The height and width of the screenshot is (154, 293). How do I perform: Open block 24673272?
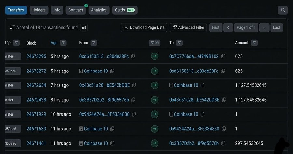coord(36,71)
